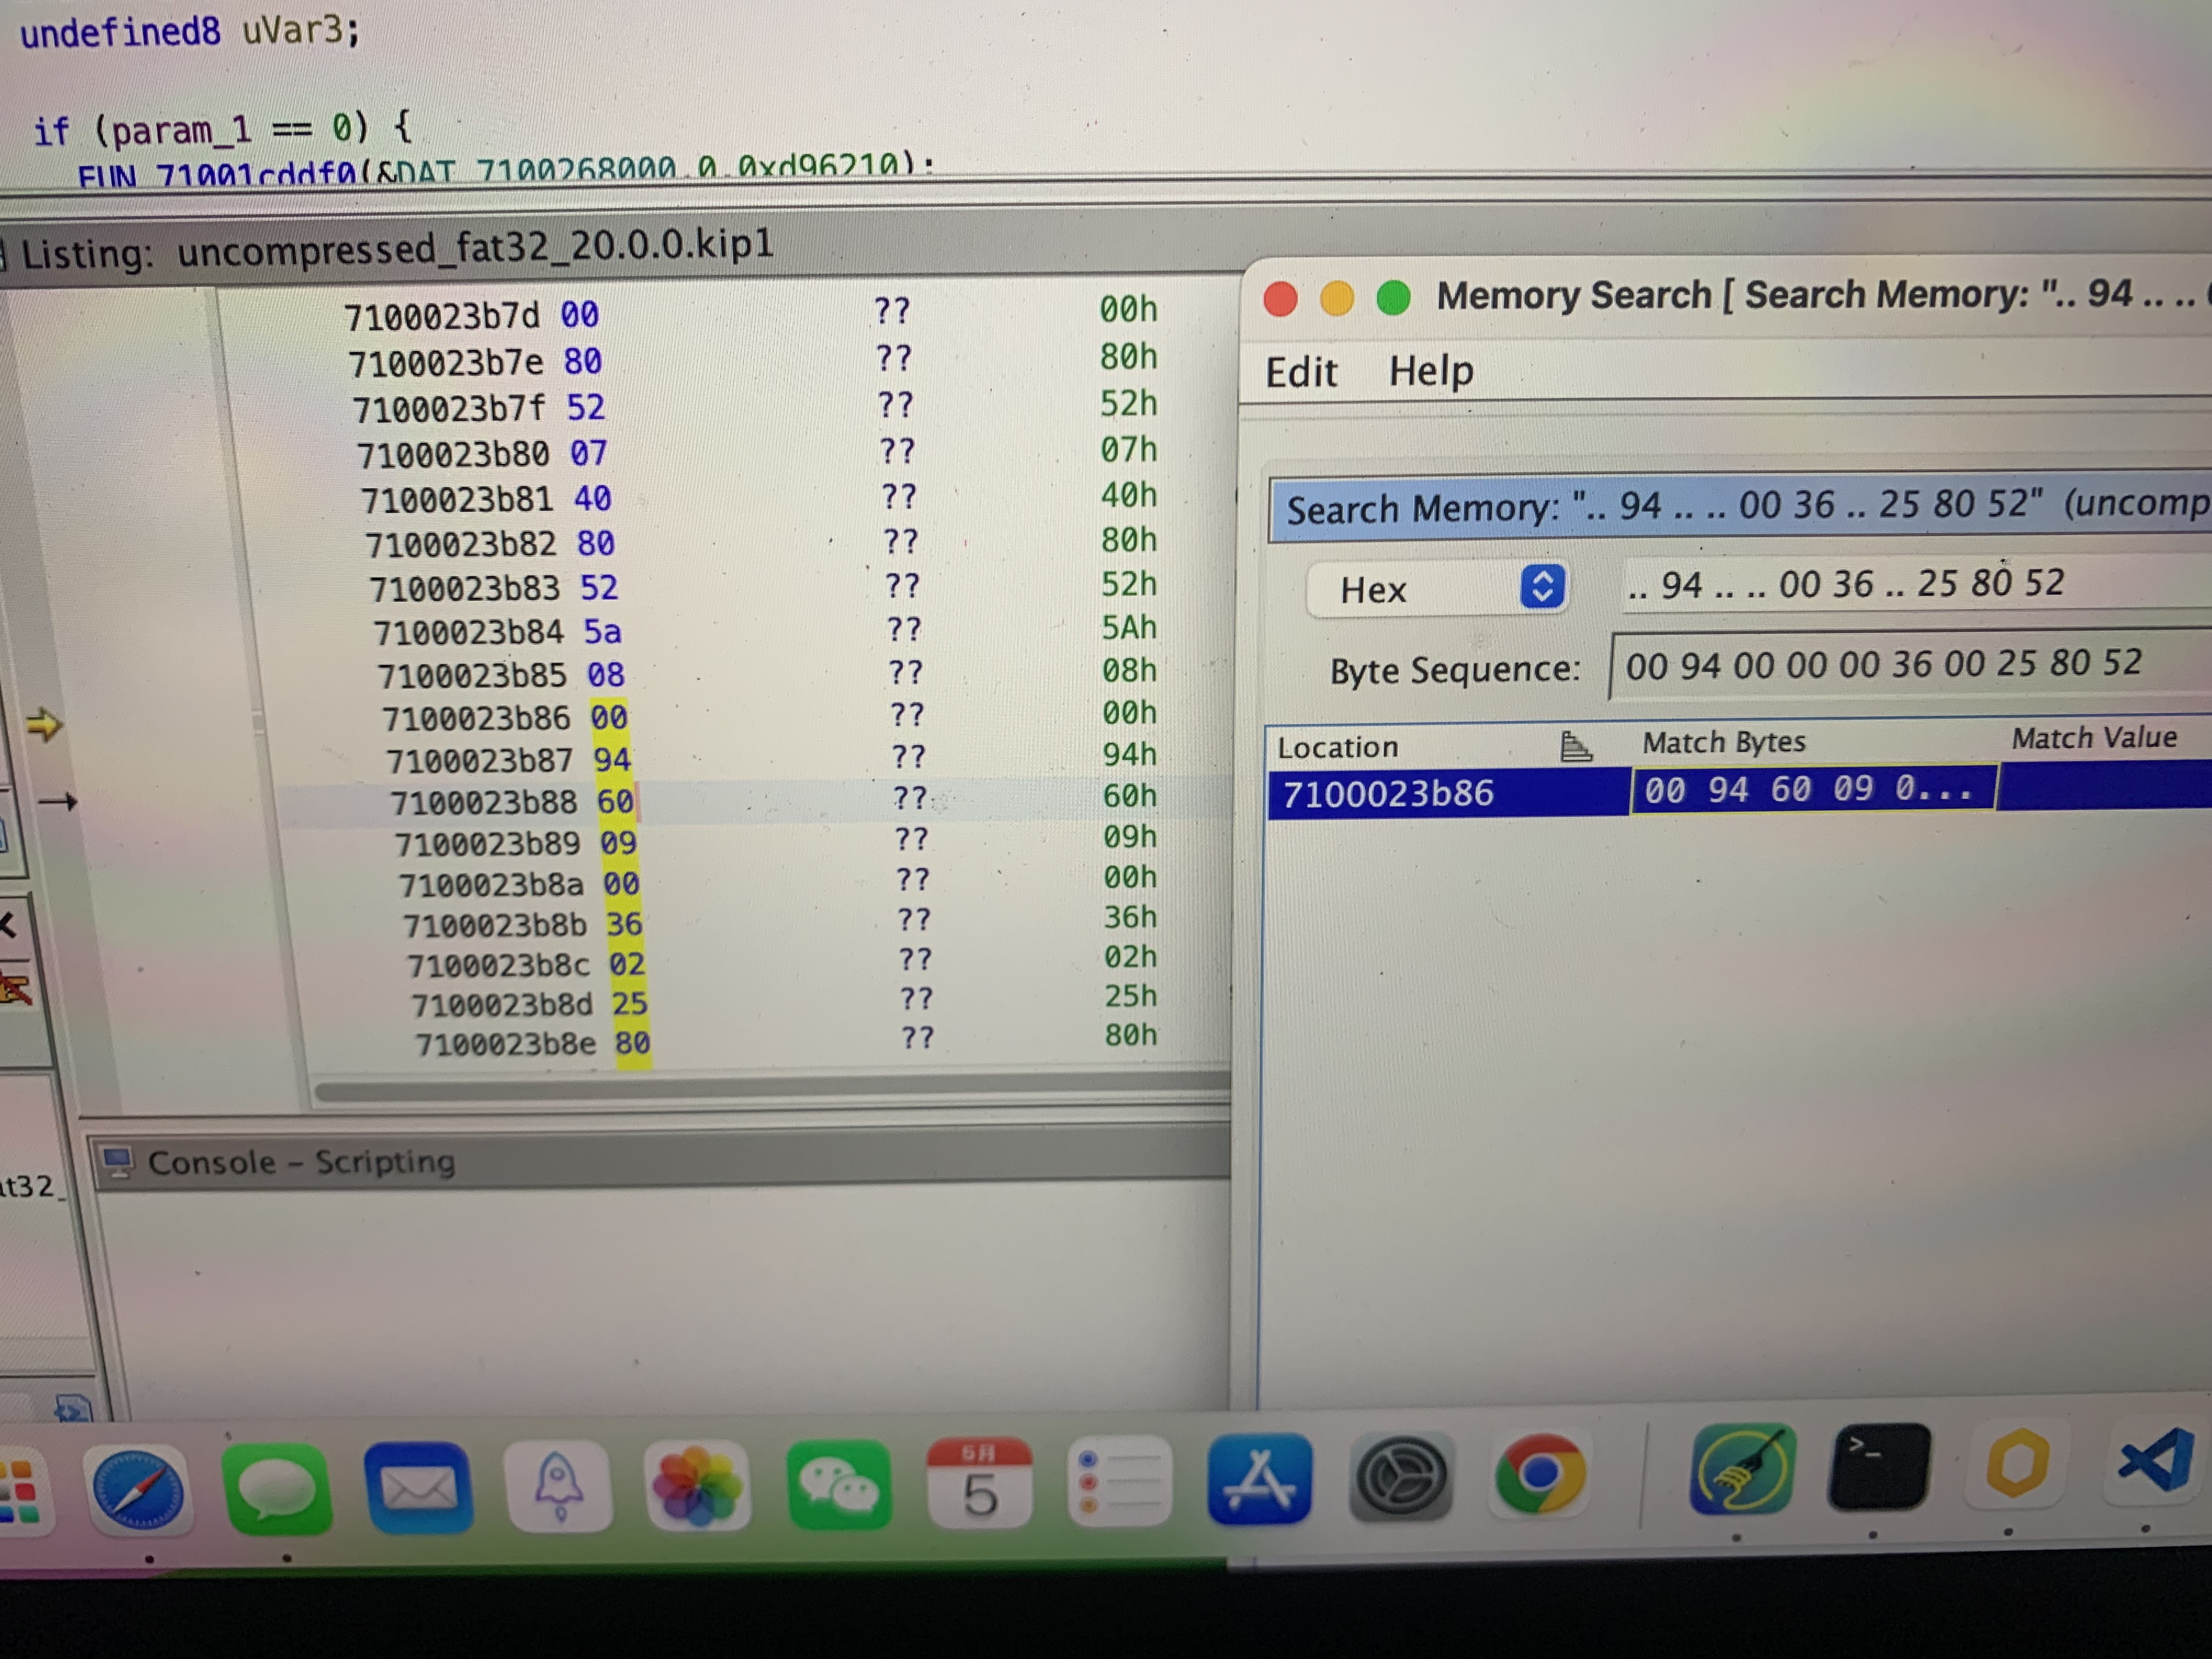The image size is (2212, 1659).
Task: Open Photos from the Dock
Action: tap(697, 1484)
